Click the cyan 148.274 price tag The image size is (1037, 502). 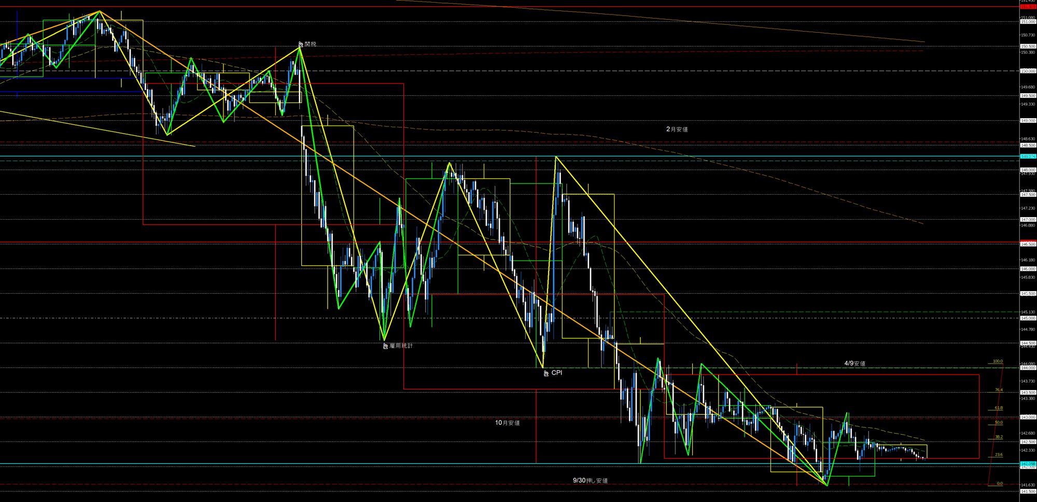tap(1028, 156)
